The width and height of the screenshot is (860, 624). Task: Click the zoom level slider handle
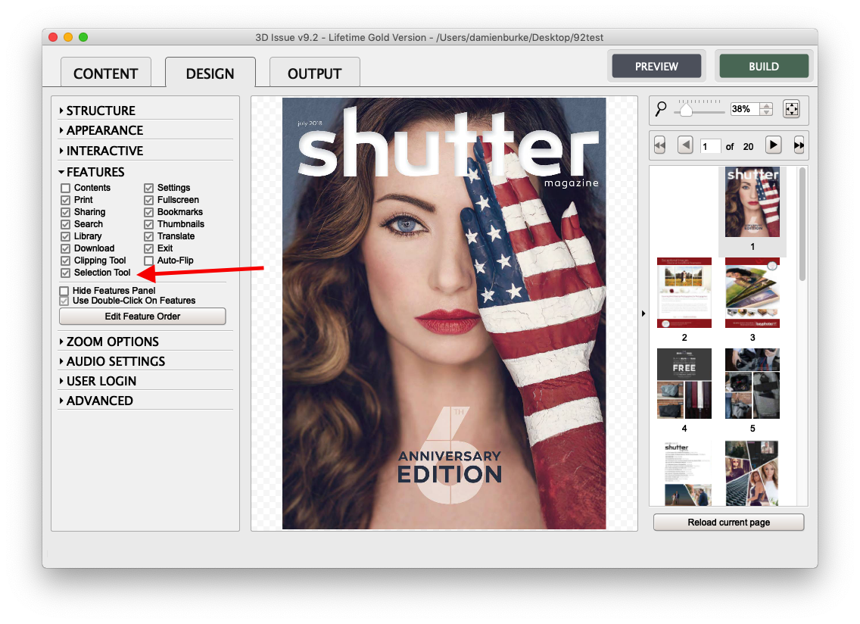pyautogui.click(x=686, y=111)
